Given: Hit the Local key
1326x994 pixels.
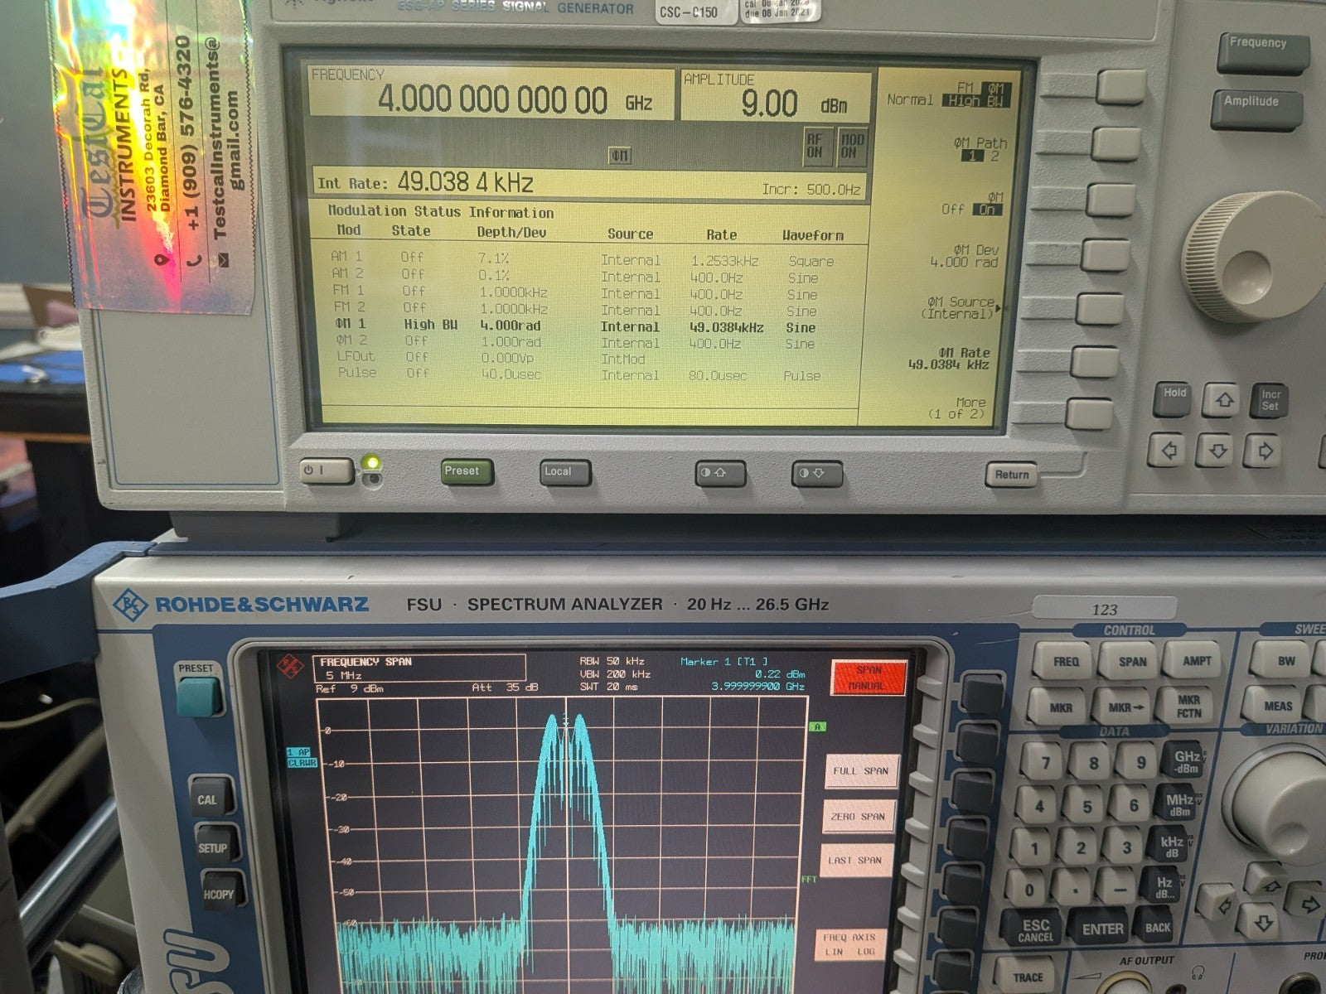Looking at the screenshot, I should click(x=565, y=472).
